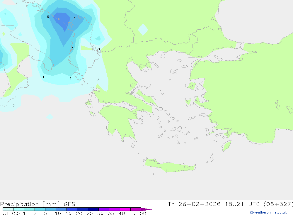
Task: Click the 'Th 26-02-2026' date text
Action: [x=194, y=204]
